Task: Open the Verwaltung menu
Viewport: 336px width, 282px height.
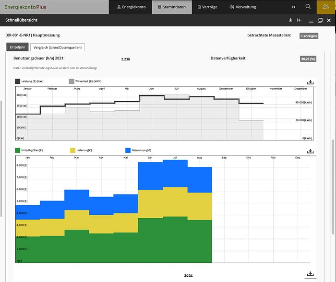Action: (243, 7)
